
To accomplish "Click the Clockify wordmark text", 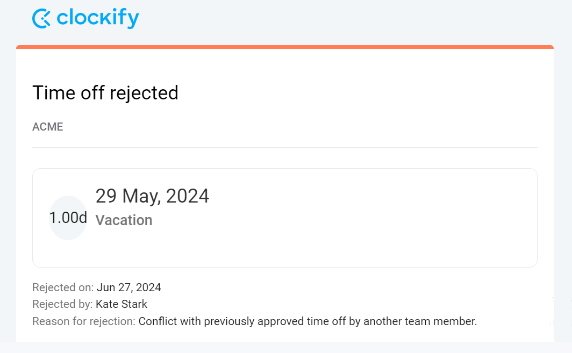I will (x=98, y=18).
